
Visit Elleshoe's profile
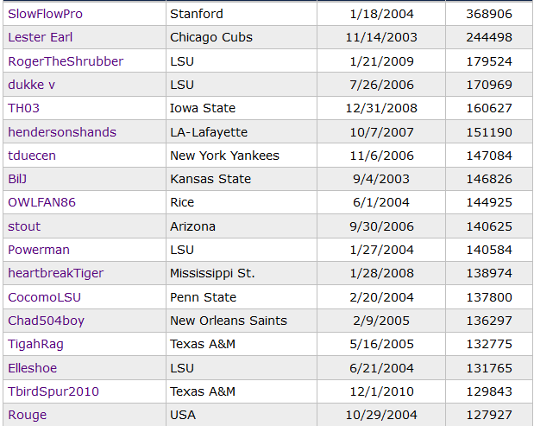click(33, 367)
